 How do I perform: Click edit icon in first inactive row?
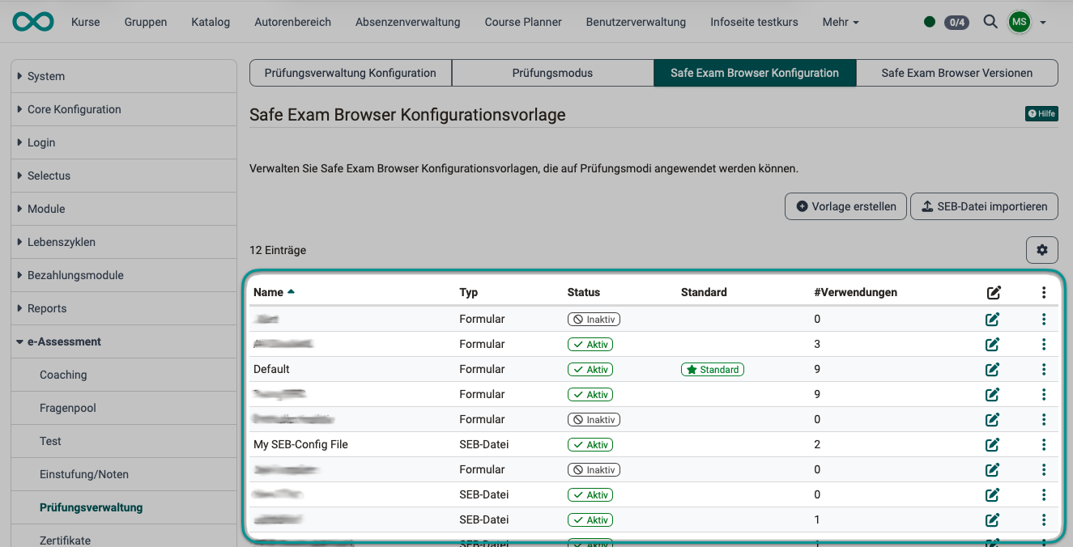[x=992, y=320]
